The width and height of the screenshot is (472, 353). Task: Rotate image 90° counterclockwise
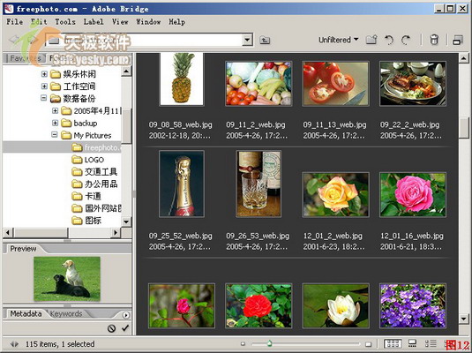point(389,40)
